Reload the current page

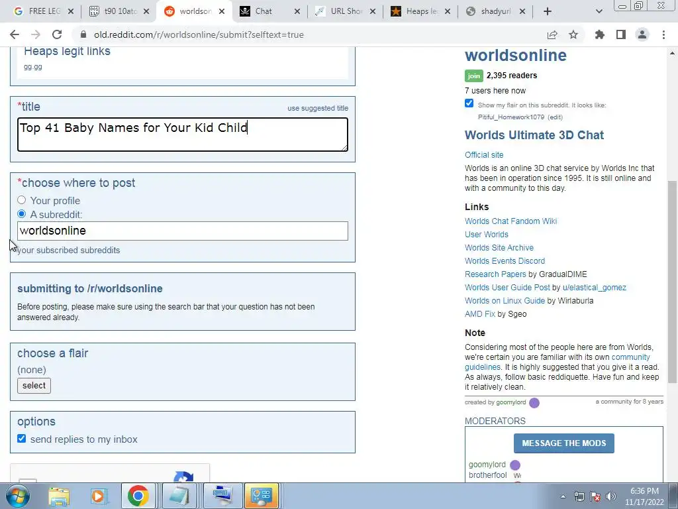tap(57, 34)
